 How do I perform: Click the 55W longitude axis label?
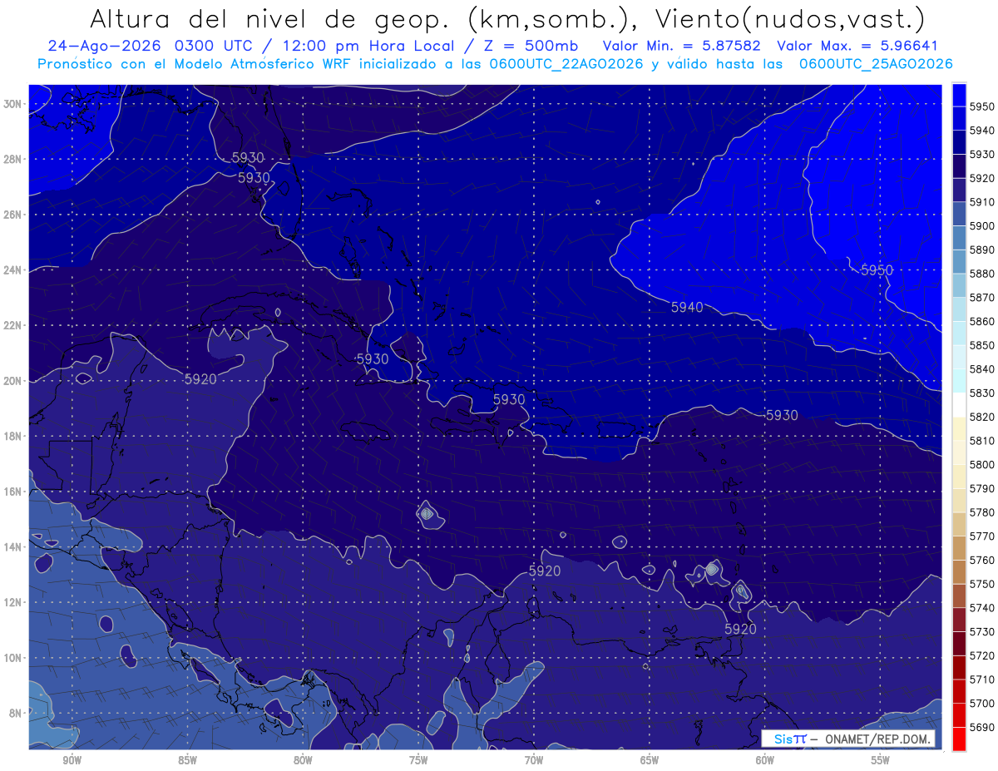(x=881, y=760)
